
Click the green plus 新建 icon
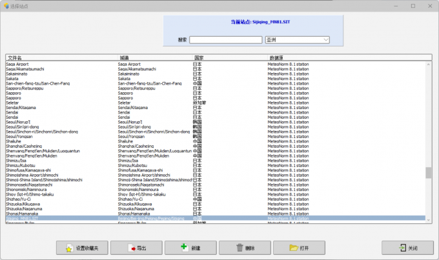point(184,248)
